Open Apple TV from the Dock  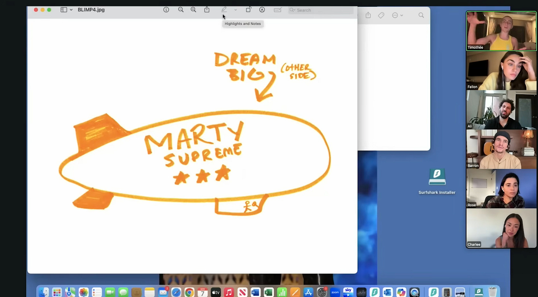(216, 292)
